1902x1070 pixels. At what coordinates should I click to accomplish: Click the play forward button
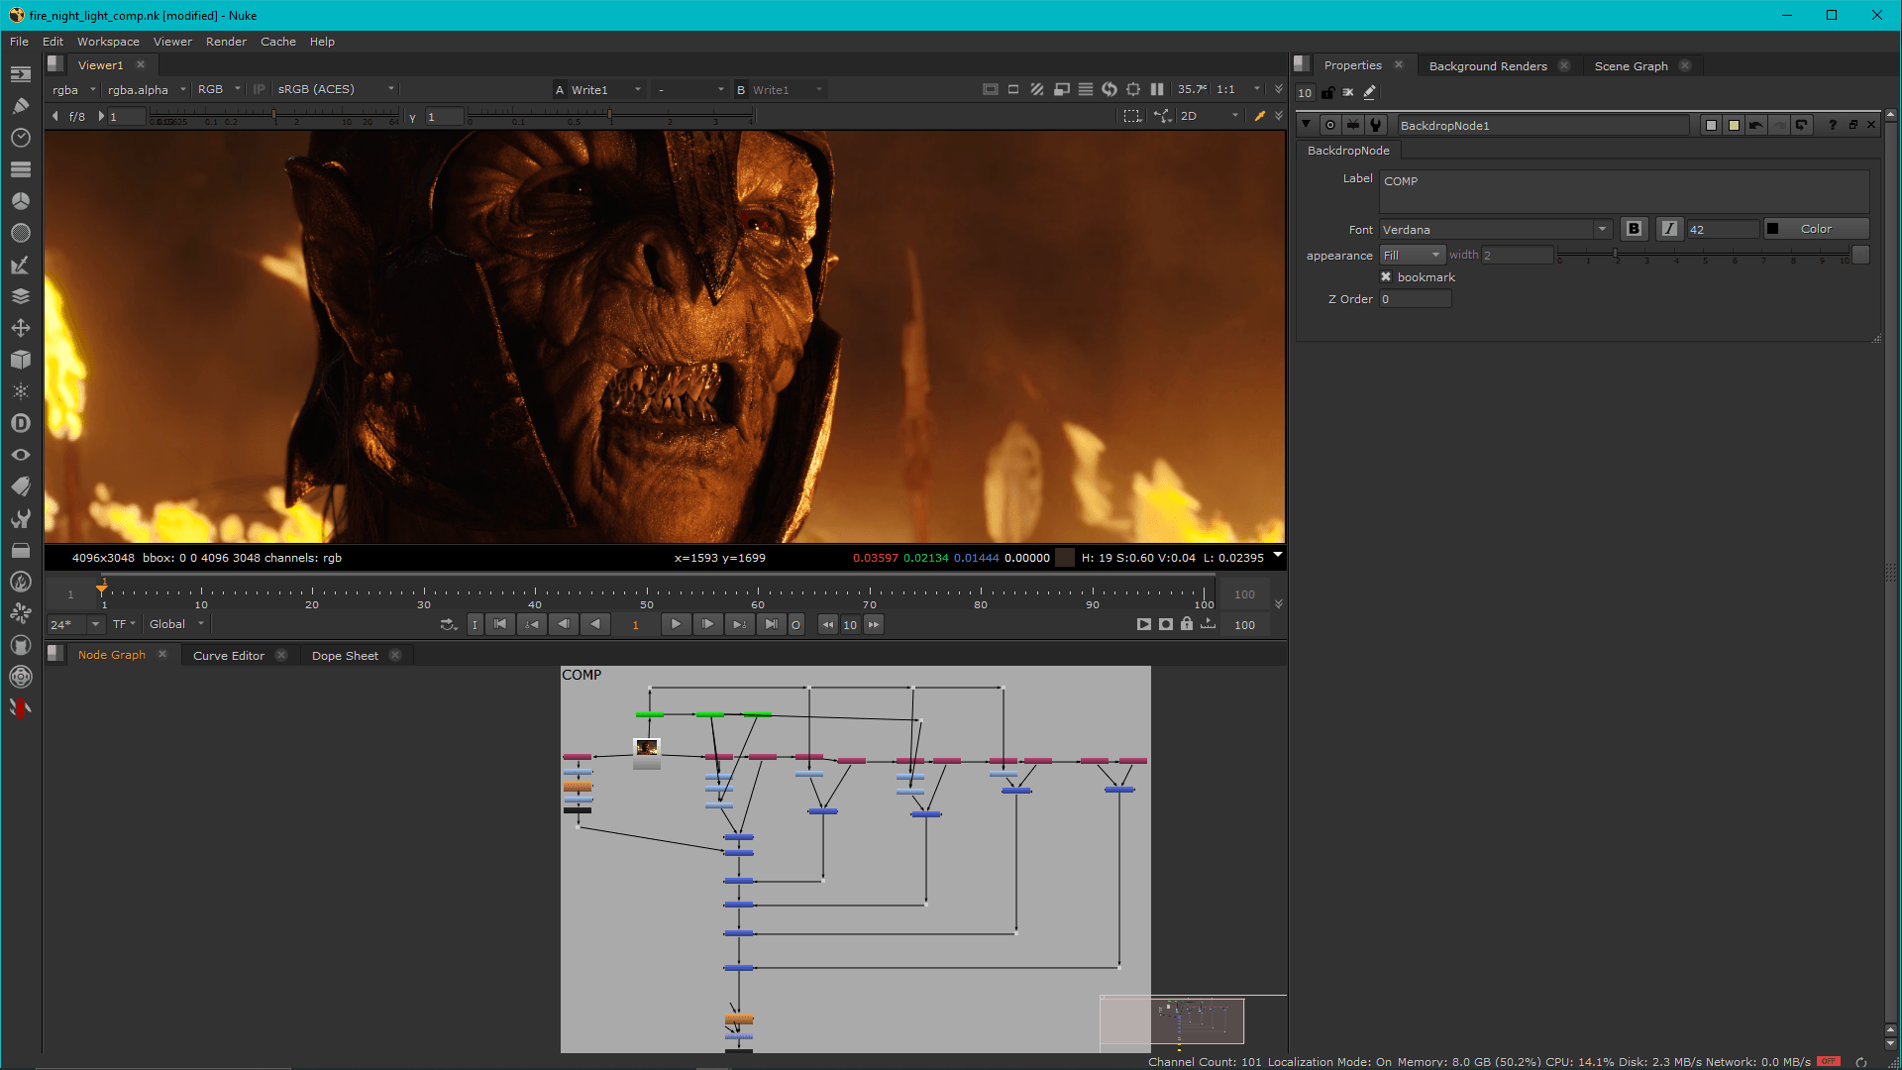tap(676, 624)
